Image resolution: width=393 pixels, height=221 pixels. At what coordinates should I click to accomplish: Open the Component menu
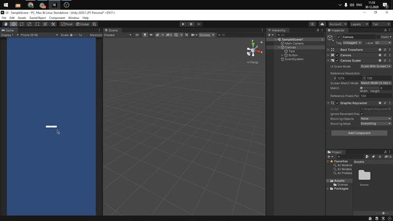coord(57,18)
